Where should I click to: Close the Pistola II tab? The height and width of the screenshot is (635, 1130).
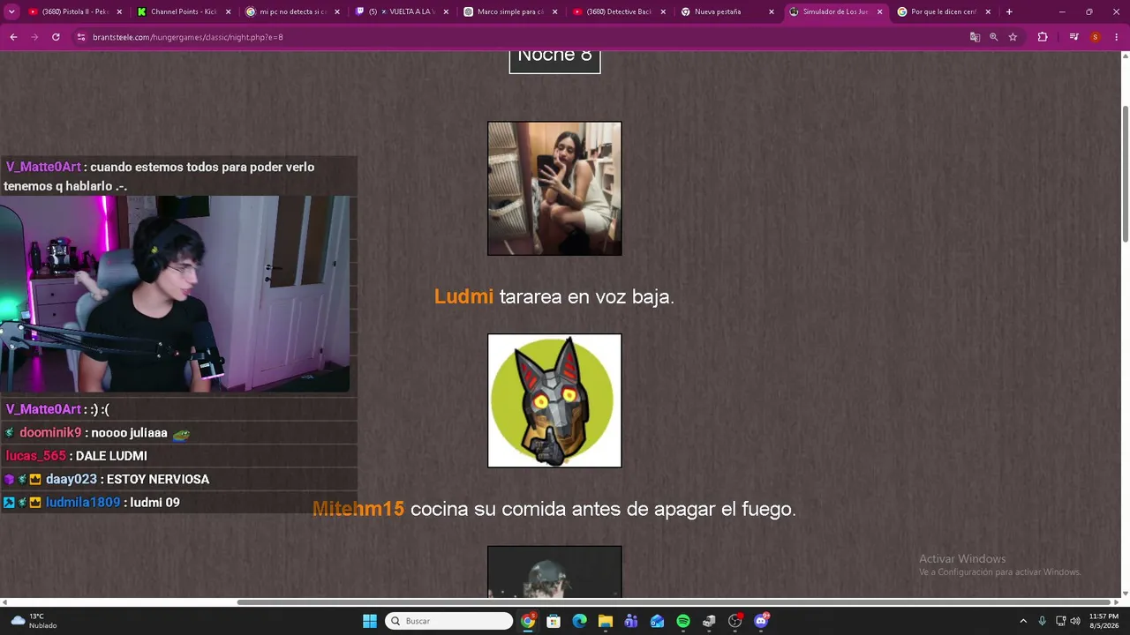coord(119,11)
